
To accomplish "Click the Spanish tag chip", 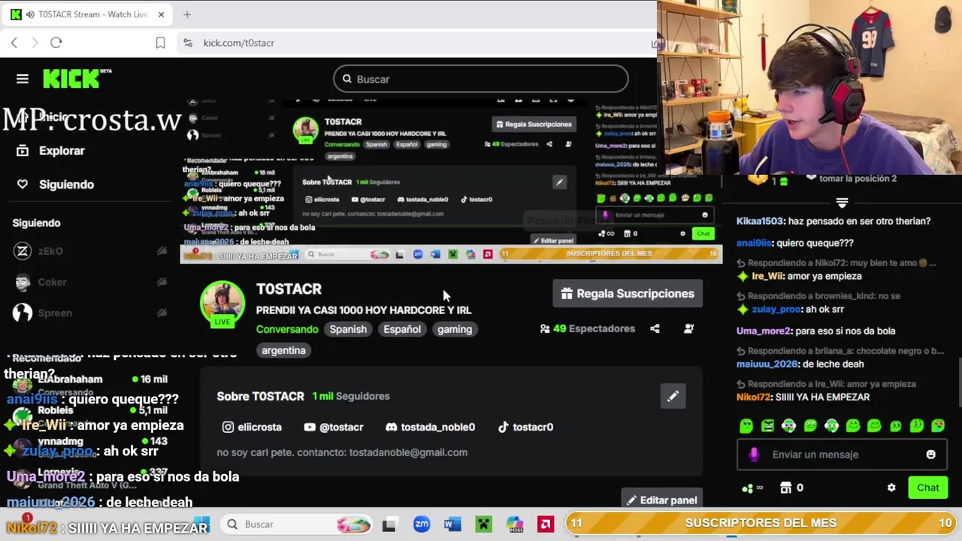I will click(x=348, y=329).
